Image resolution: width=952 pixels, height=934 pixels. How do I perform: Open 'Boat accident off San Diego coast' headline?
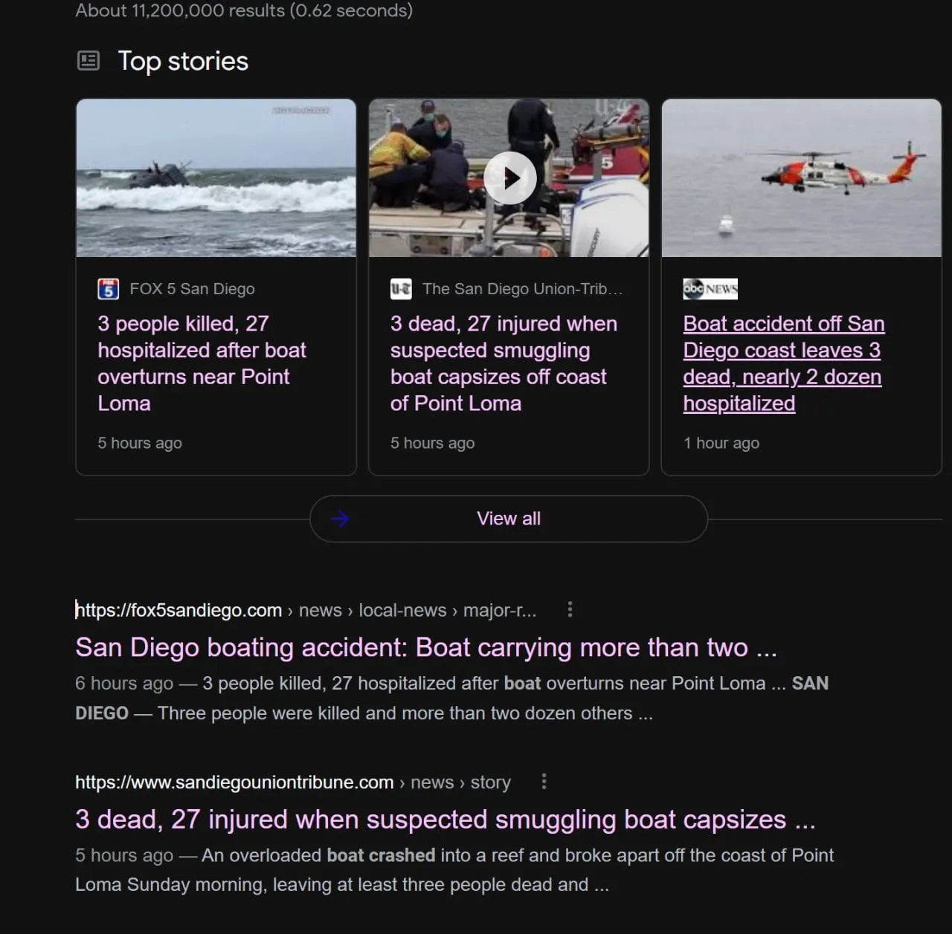784,363
